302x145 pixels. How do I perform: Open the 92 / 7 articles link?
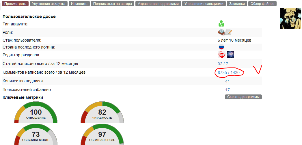[223, 64]
